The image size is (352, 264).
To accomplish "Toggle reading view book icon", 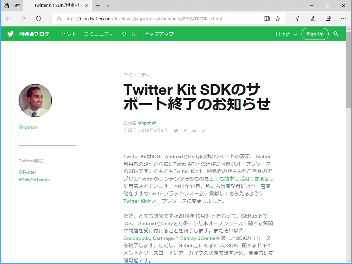I will click(x=267, y=19).
